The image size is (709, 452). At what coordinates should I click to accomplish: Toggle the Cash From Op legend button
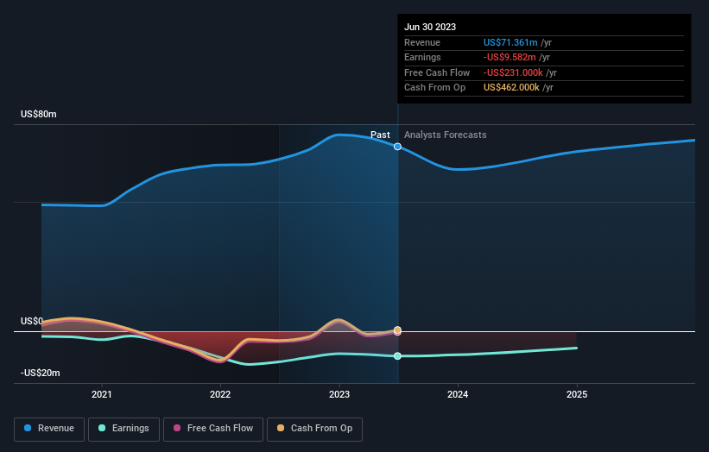pos(314,429)
